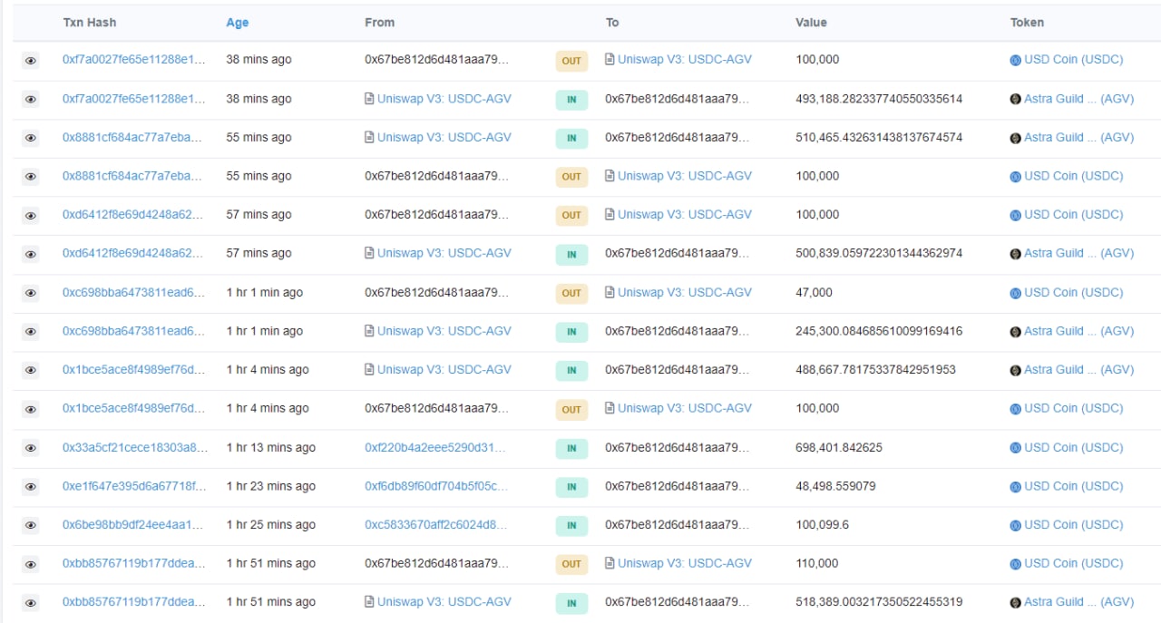Open Astra Guild (AGV) token in 518,389 row
The image size is (1161, 623).
1078,601
